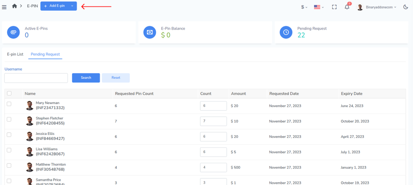Open the language flag dropdown

pos(319,7)
